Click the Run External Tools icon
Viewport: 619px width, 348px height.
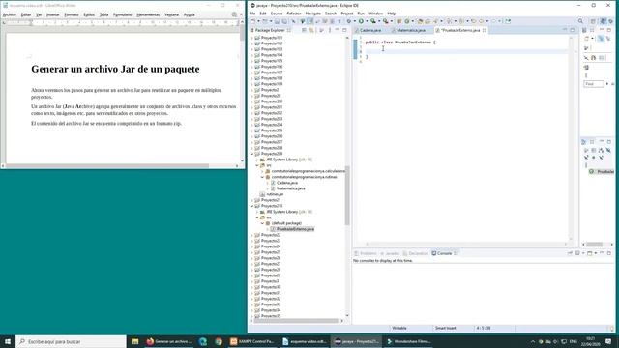coord(386,21)
